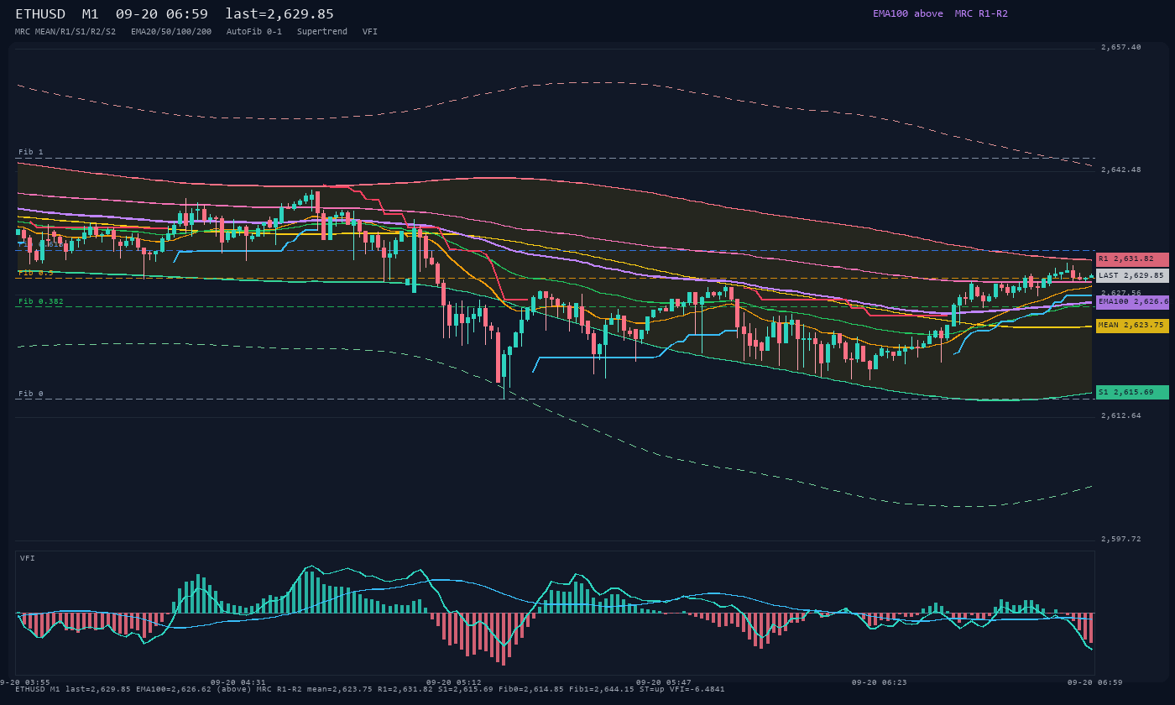Select the "Supertrend" legend label

pyautogui.click(x=322, y=31)
